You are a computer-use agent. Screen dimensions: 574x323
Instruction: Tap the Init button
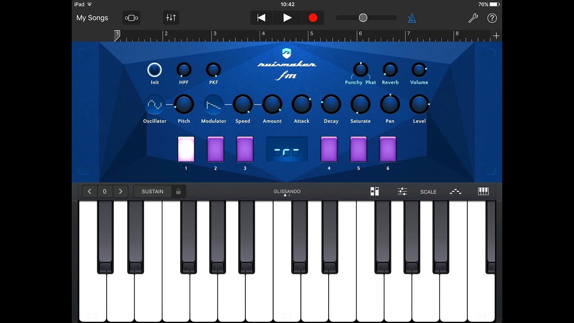pyautogui.click(x=154, y=70)
